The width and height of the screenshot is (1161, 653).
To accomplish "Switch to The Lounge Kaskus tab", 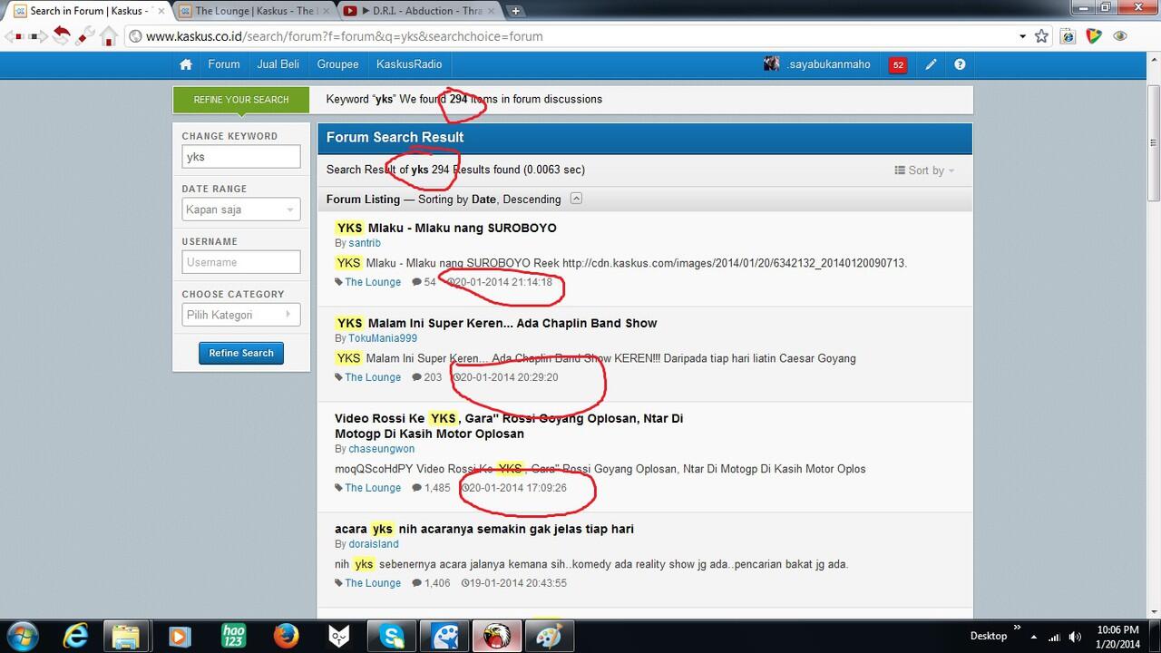I will (255, 11).
